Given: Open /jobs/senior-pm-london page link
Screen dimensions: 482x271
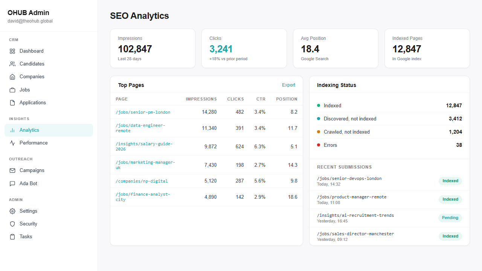Looking at the screenshot, I should 143,112.
